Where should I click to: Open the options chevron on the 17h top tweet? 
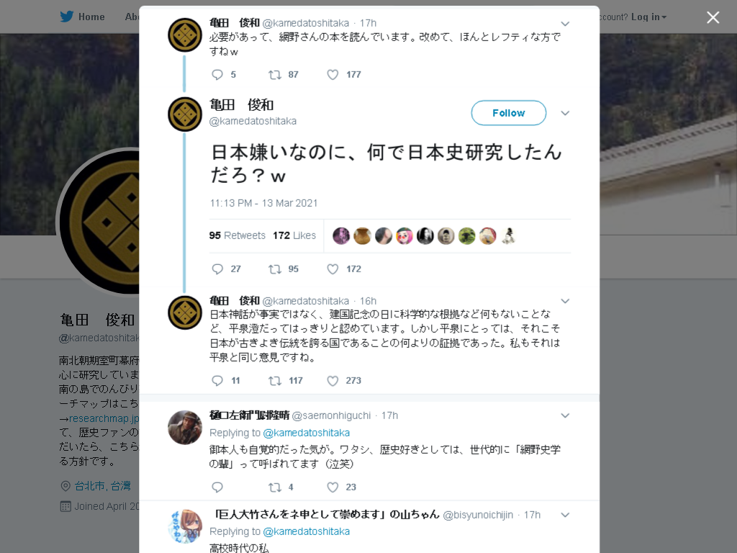565,24
